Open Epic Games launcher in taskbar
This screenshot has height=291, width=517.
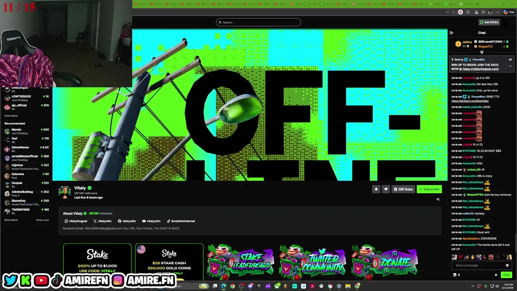259,286
